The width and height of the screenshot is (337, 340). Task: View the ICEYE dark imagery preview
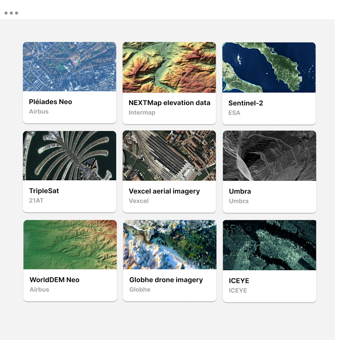point(269,245)
